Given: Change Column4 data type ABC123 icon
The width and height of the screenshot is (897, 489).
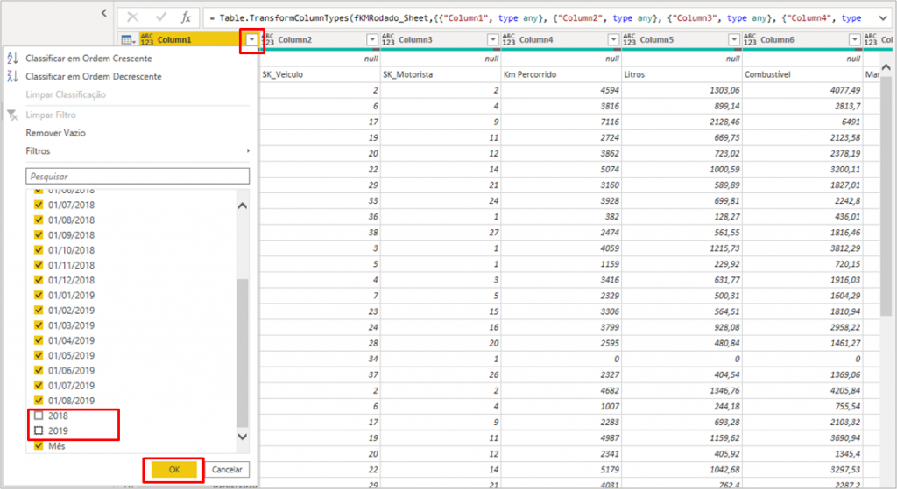Looking at the screenshot, I should coord(509,39).
